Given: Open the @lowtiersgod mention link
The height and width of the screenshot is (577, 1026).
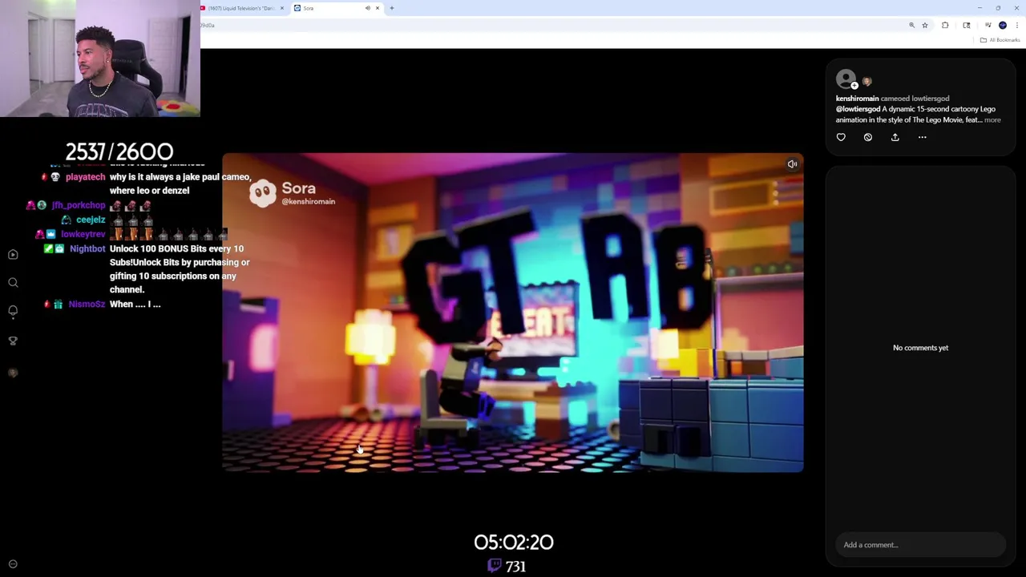Looking at the screenshot, I should [858, 109].
